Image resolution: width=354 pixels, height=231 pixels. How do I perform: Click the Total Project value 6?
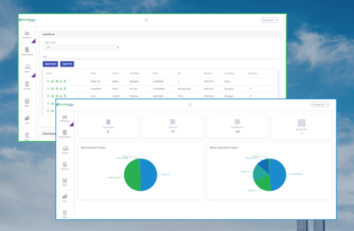(x=108, y=132)
